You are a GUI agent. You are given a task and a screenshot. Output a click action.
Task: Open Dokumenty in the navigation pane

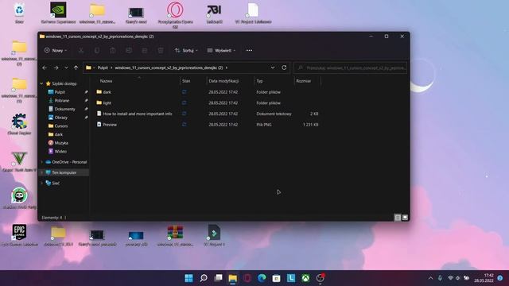[x=62, y=109]
